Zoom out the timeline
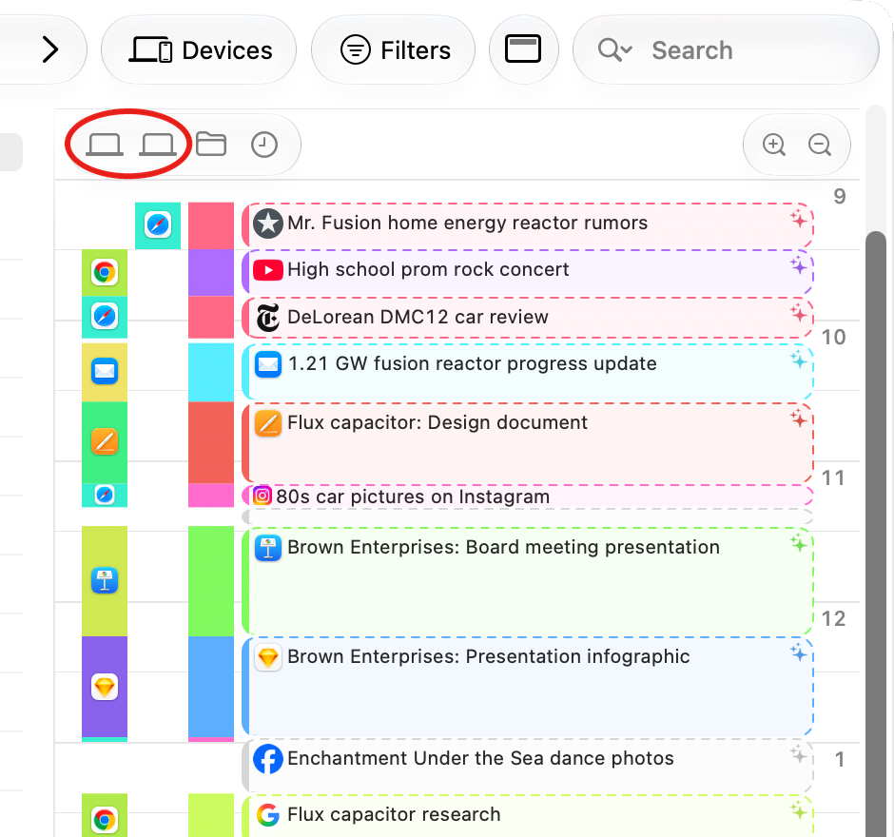The width and height of the screenshot is (894, 837). (819, 145)
